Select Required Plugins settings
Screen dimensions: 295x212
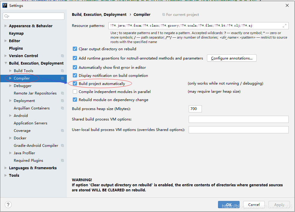(x=28, y=161)
